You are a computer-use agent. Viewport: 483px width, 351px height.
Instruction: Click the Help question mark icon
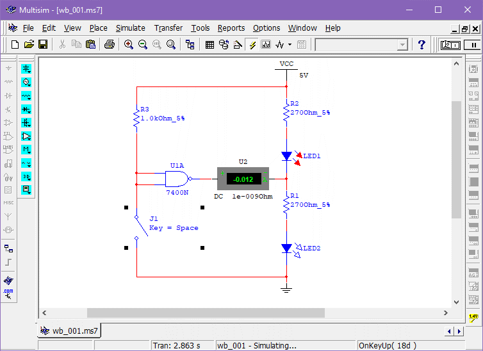422,44
